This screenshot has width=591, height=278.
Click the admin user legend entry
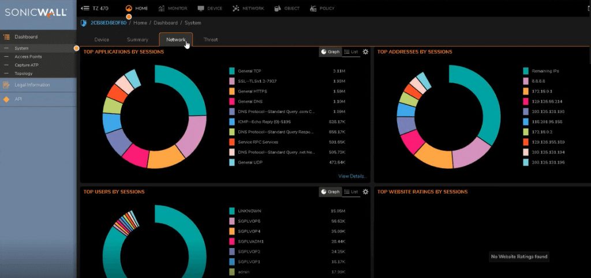(244, 272)
